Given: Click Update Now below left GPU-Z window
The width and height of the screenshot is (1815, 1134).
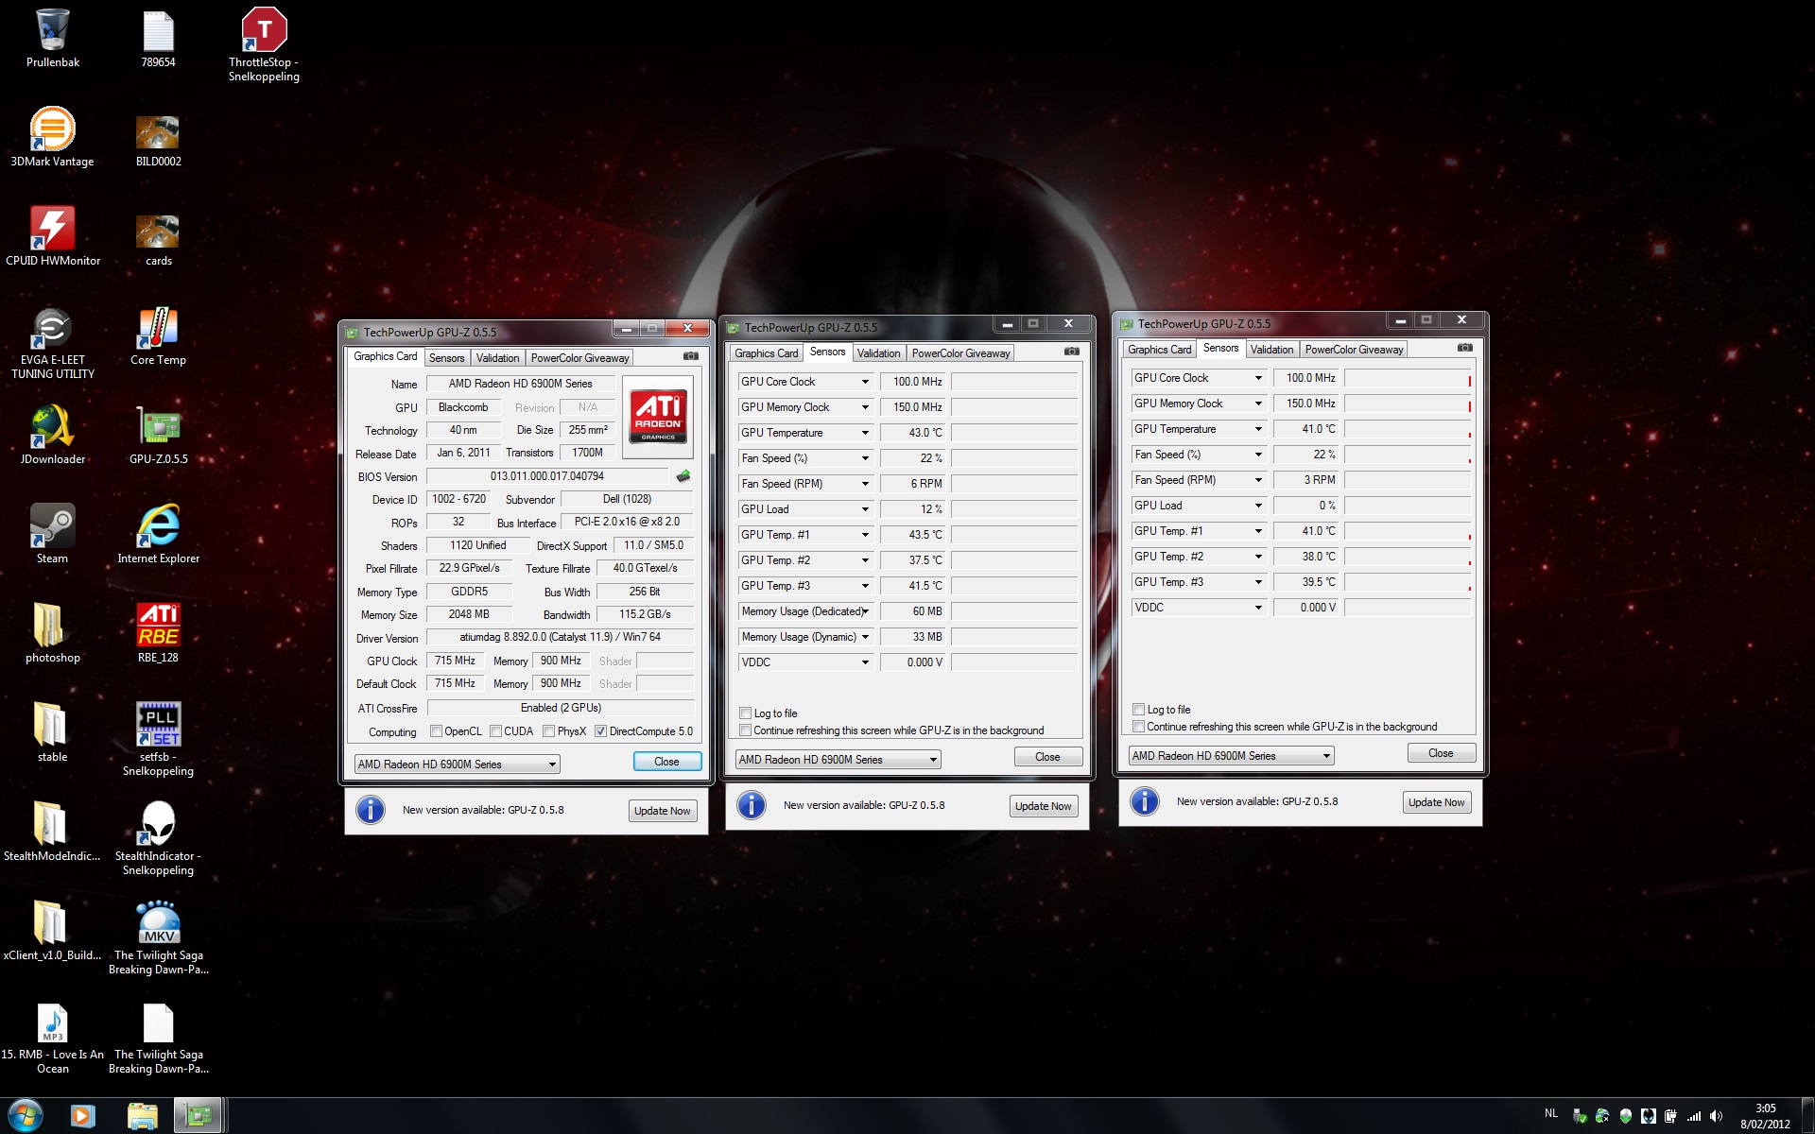Looking at the screenshot, I should [662, 811].
